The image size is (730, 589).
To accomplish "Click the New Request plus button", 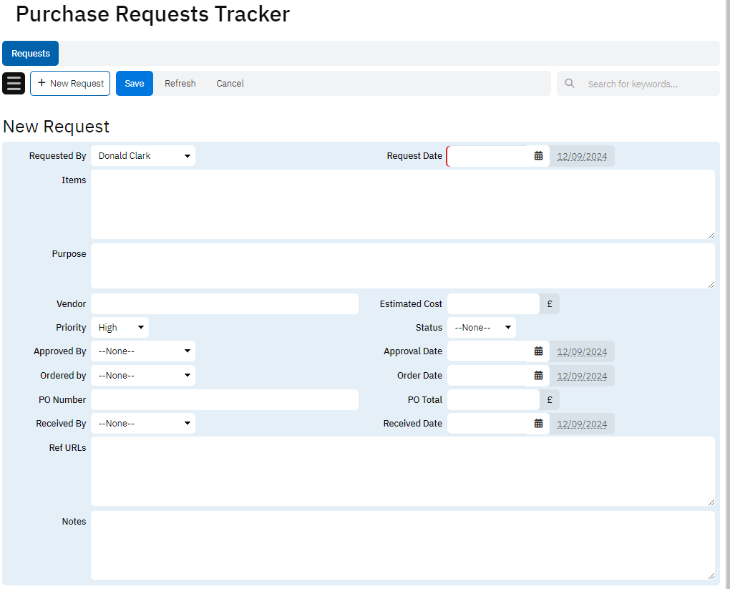I will tap(70, 83).
